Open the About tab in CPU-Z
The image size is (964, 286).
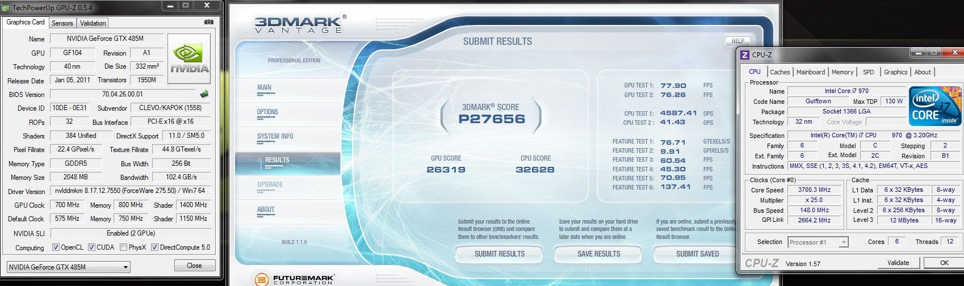923,72
